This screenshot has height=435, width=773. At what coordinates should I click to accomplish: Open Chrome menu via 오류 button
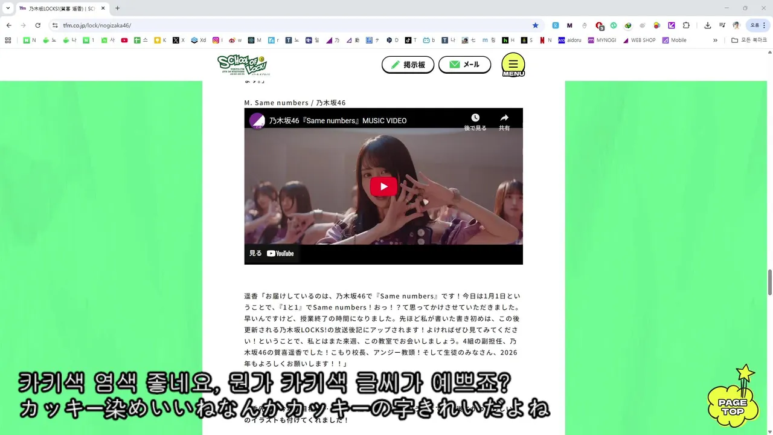coord(757,25)
